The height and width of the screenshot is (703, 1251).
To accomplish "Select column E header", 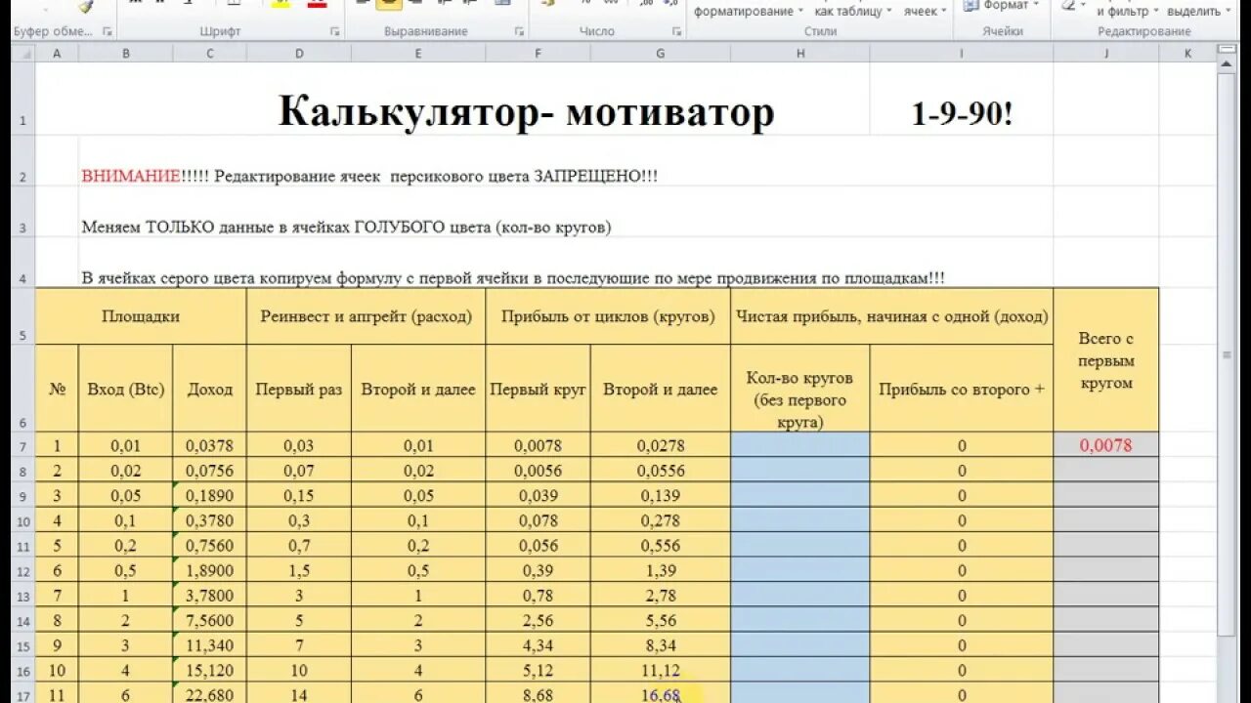I will [418, 54].
